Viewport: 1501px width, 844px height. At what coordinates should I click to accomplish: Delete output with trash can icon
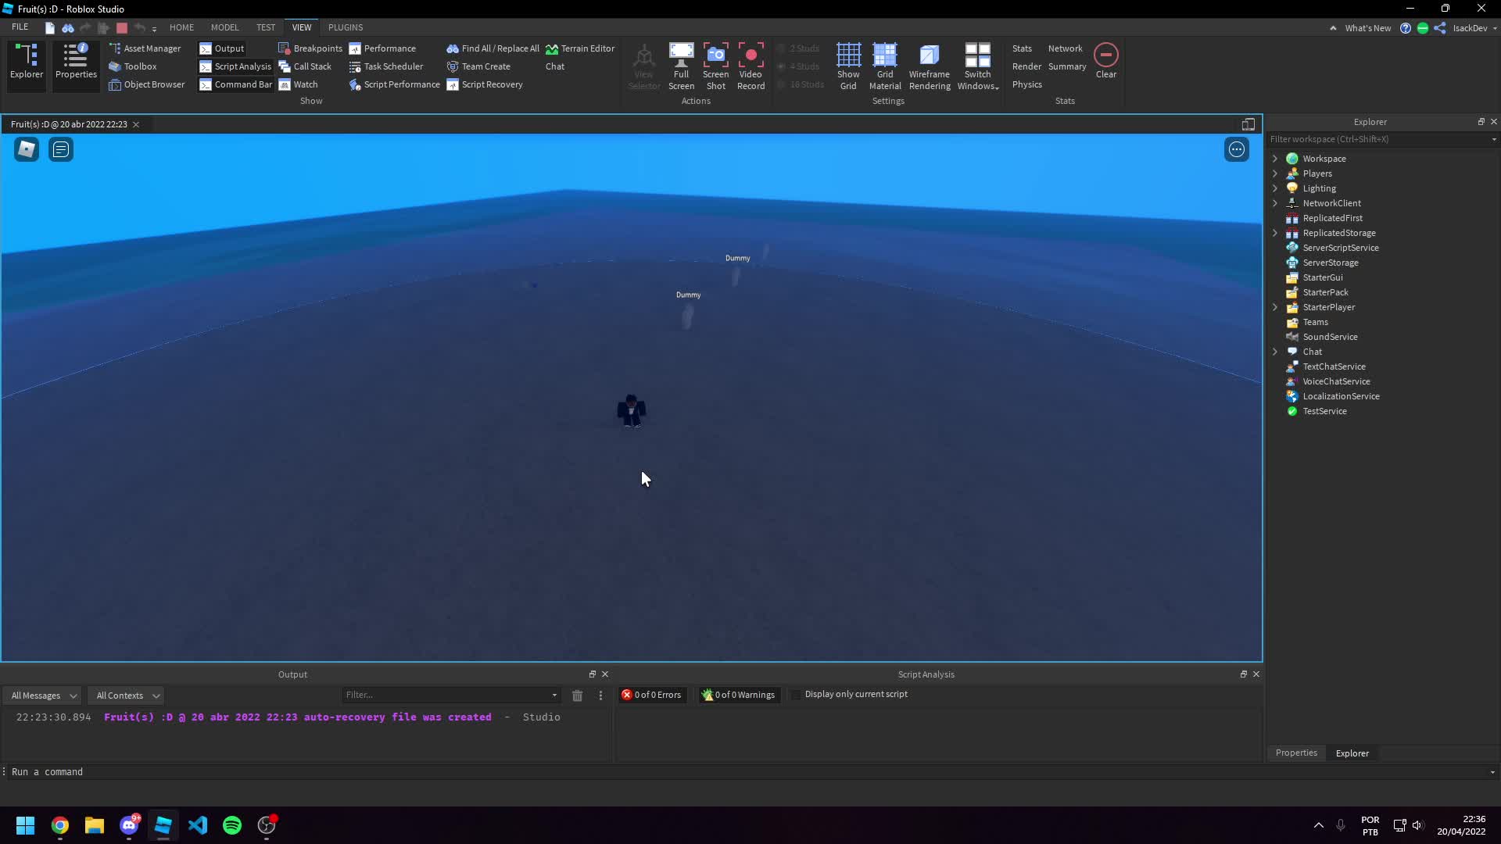point(577,696)
